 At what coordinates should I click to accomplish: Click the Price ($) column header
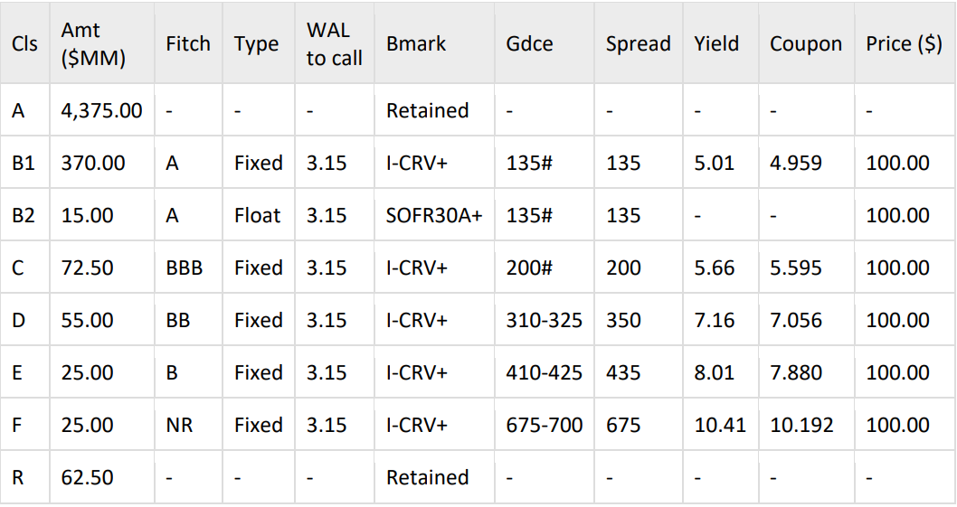coord(904,43)
